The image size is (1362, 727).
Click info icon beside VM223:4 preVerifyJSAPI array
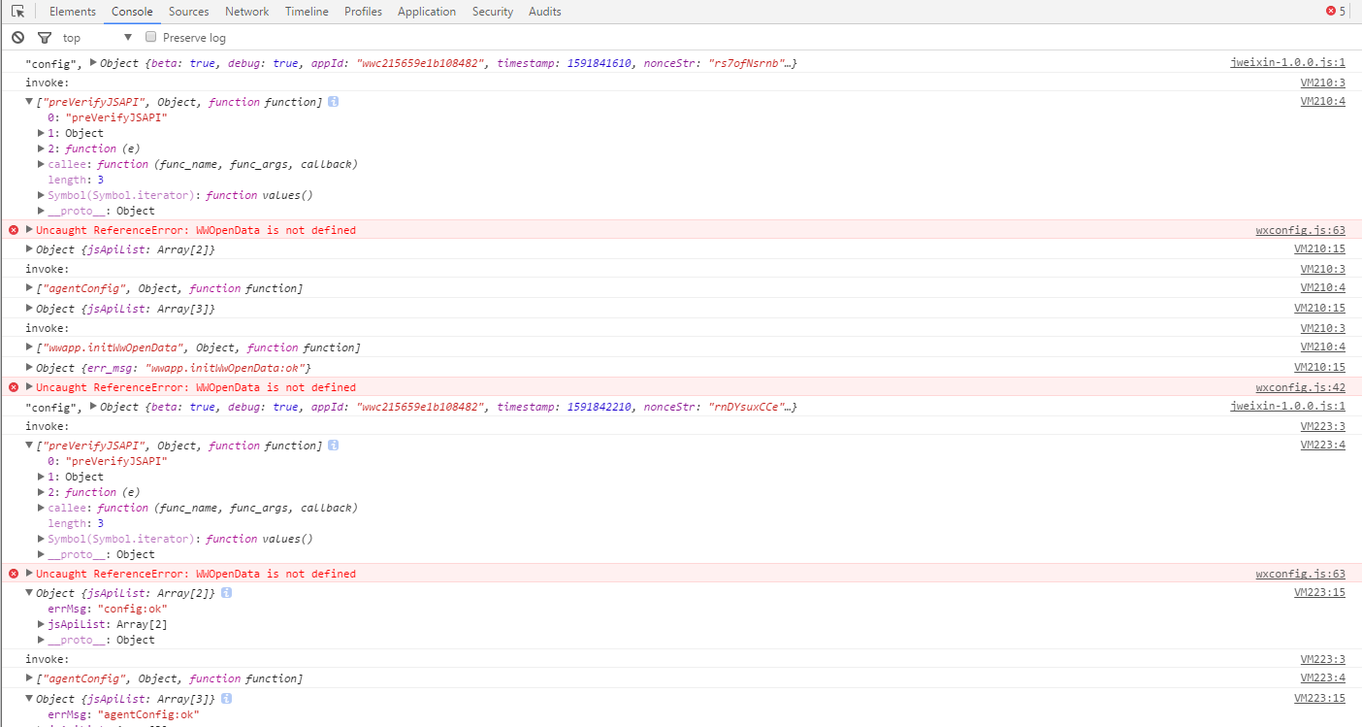tap(334, 446)
